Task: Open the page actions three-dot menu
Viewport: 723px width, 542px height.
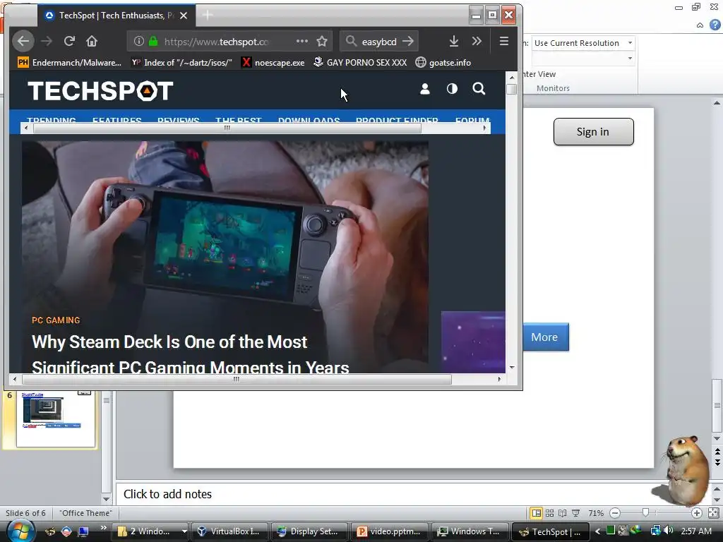Action: [x=302, y=41]
